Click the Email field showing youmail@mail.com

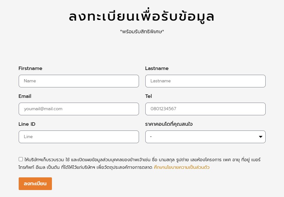[79, 109]
